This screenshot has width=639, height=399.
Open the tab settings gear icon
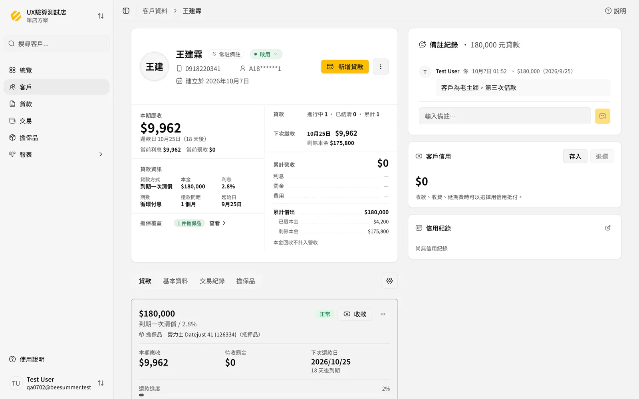390,281
